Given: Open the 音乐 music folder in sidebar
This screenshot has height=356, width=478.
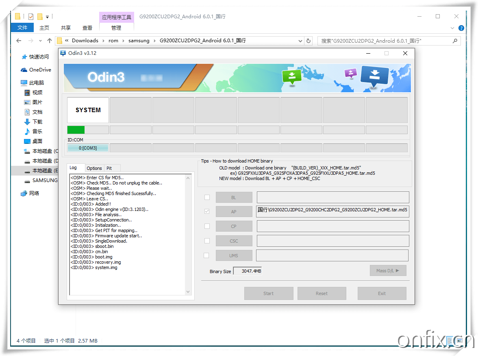Looking at the screenshot, I should coord(37,131).
